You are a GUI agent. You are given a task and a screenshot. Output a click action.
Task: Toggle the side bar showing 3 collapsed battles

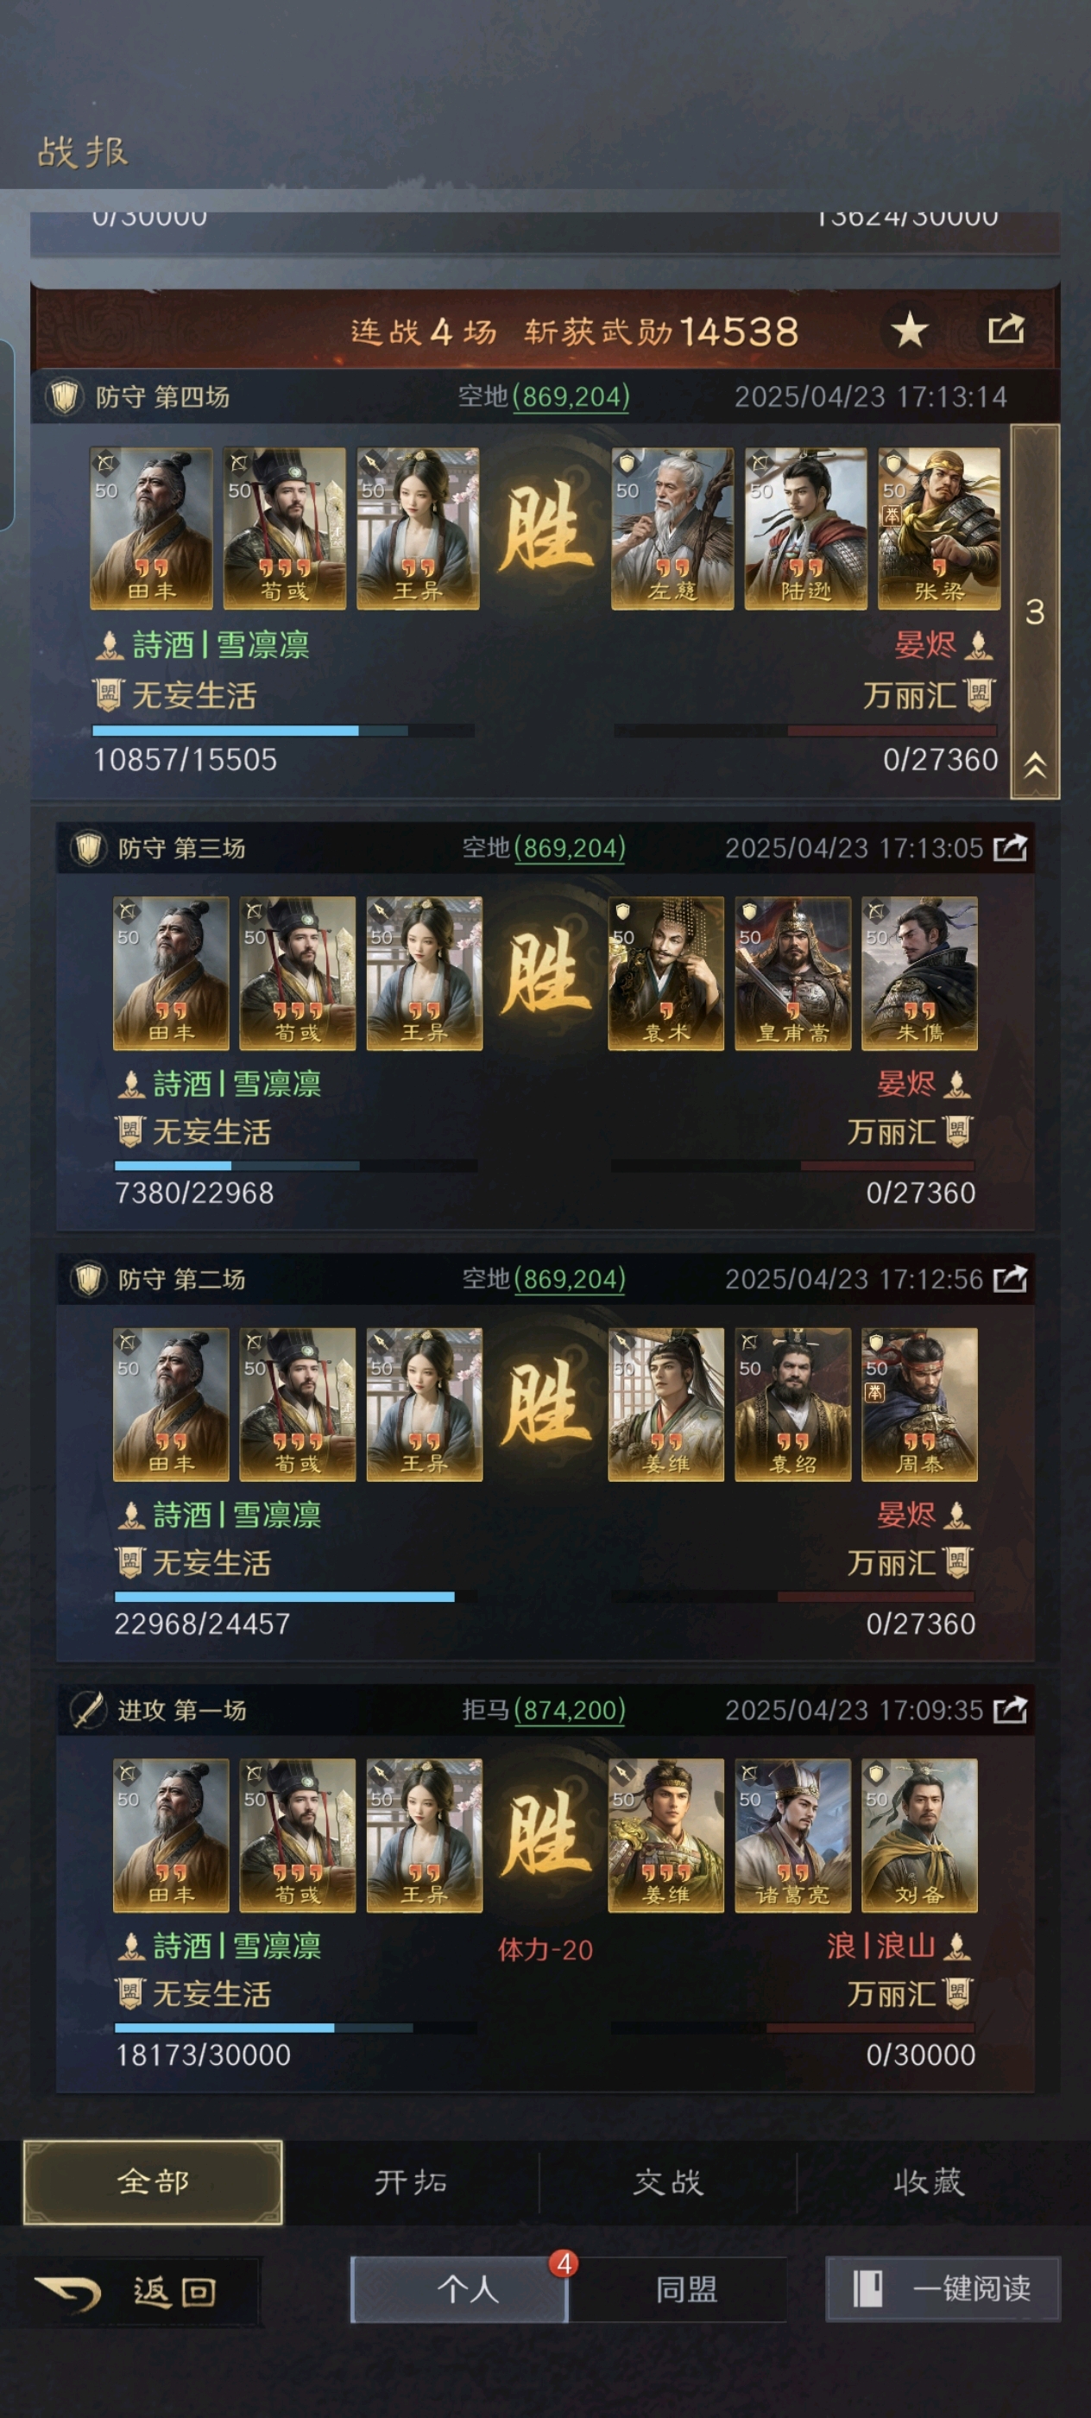tap(1035, 611)
